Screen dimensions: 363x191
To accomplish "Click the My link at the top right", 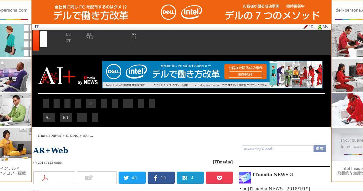I will (x=325, y=27).
